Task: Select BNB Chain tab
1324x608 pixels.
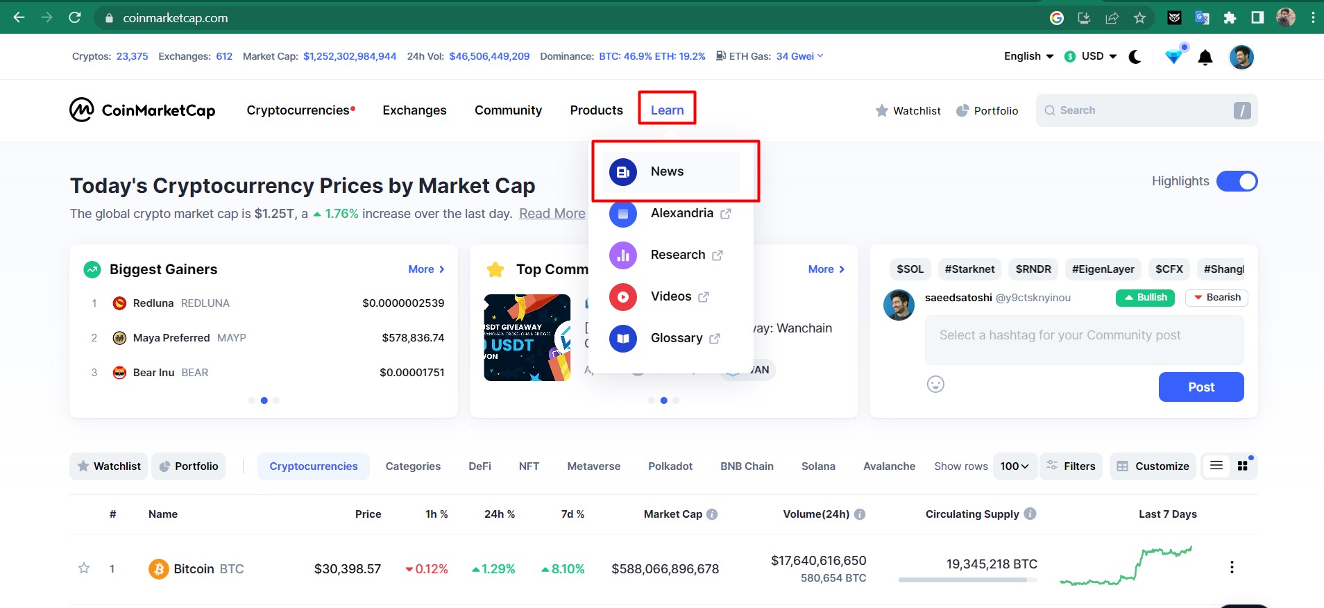Action: 747,466
